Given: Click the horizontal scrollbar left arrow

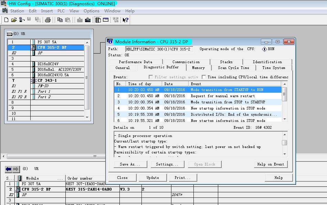Looking at the screenshot, I should 3,156.
